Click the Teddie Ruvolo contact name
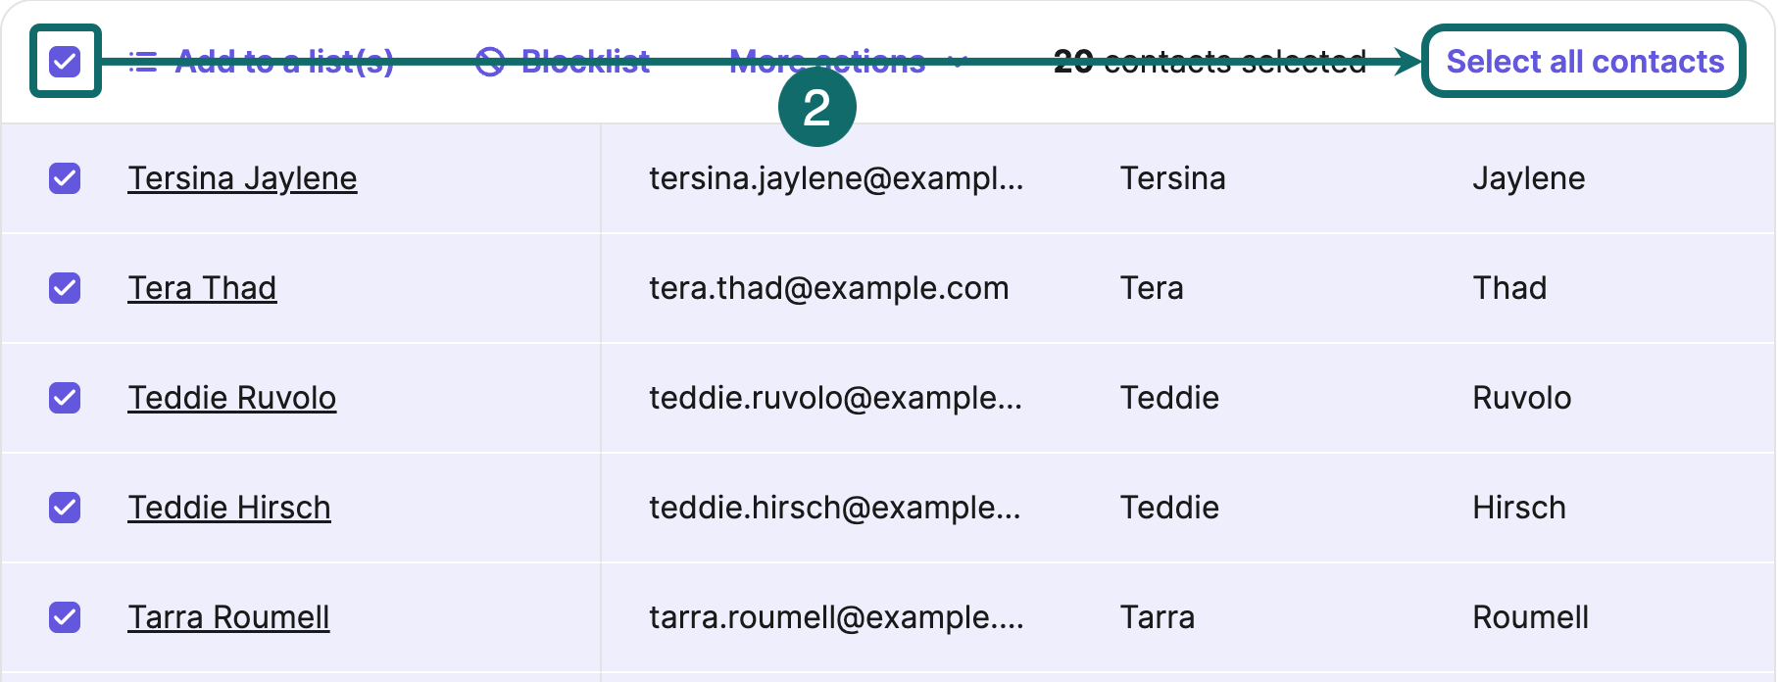 [x=232, y=398]
